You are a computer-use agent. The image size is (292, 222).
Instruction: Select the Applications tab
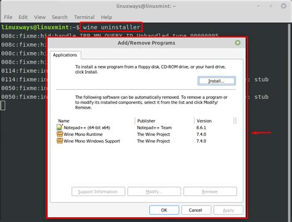[65, 55]
